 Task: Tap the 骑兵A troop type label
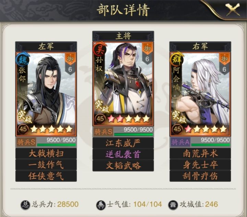pos(180,142)
